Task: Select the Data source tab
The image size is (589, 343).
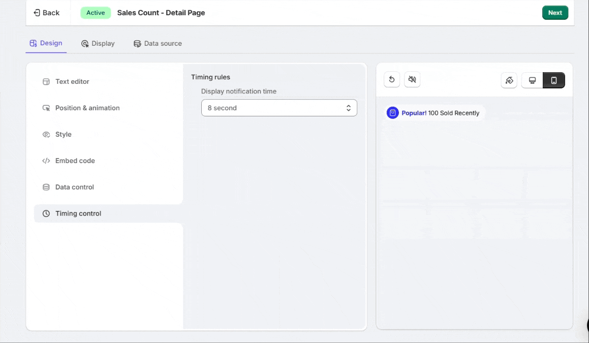Action: [x=158, y=44]
